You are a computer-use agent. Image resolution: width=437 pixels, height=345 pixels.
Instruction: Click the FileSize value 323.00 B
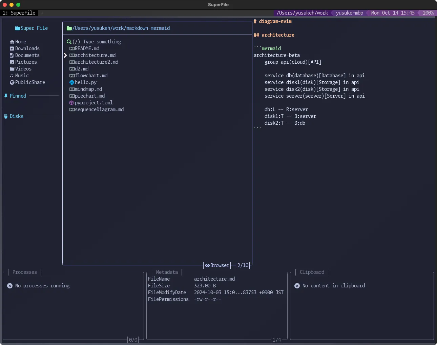(x=205, y=286)
